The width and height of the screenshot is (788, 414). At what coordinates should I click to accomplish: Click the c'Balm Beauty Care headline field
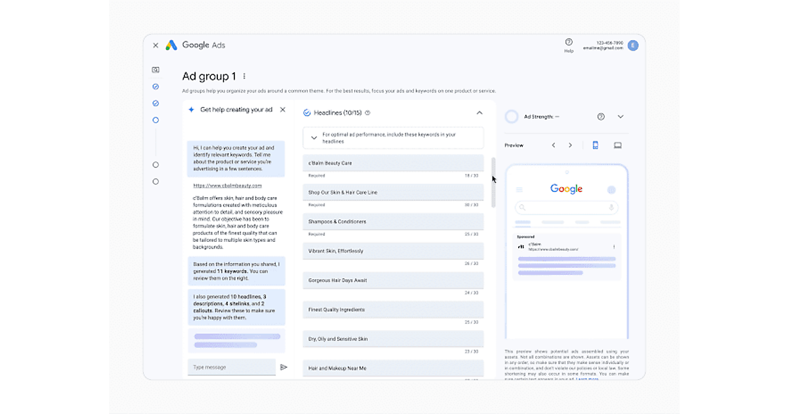393,163
